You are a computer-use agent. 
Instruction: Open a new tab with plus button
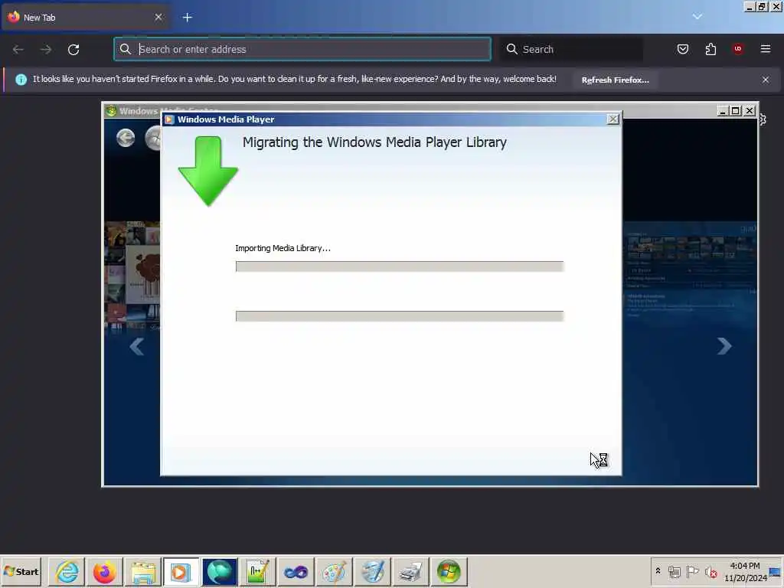click(x=188, y=18)
